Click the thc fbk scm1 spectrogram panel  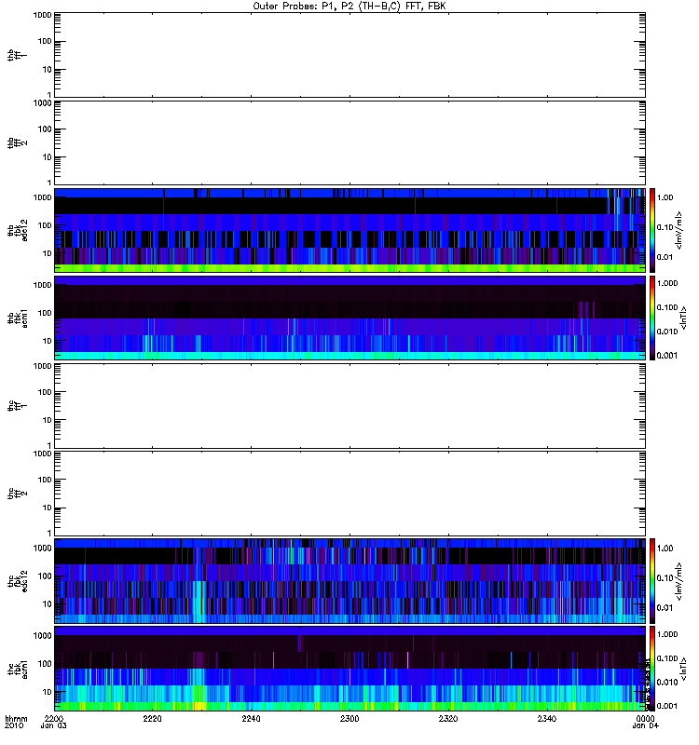[349, 669]
